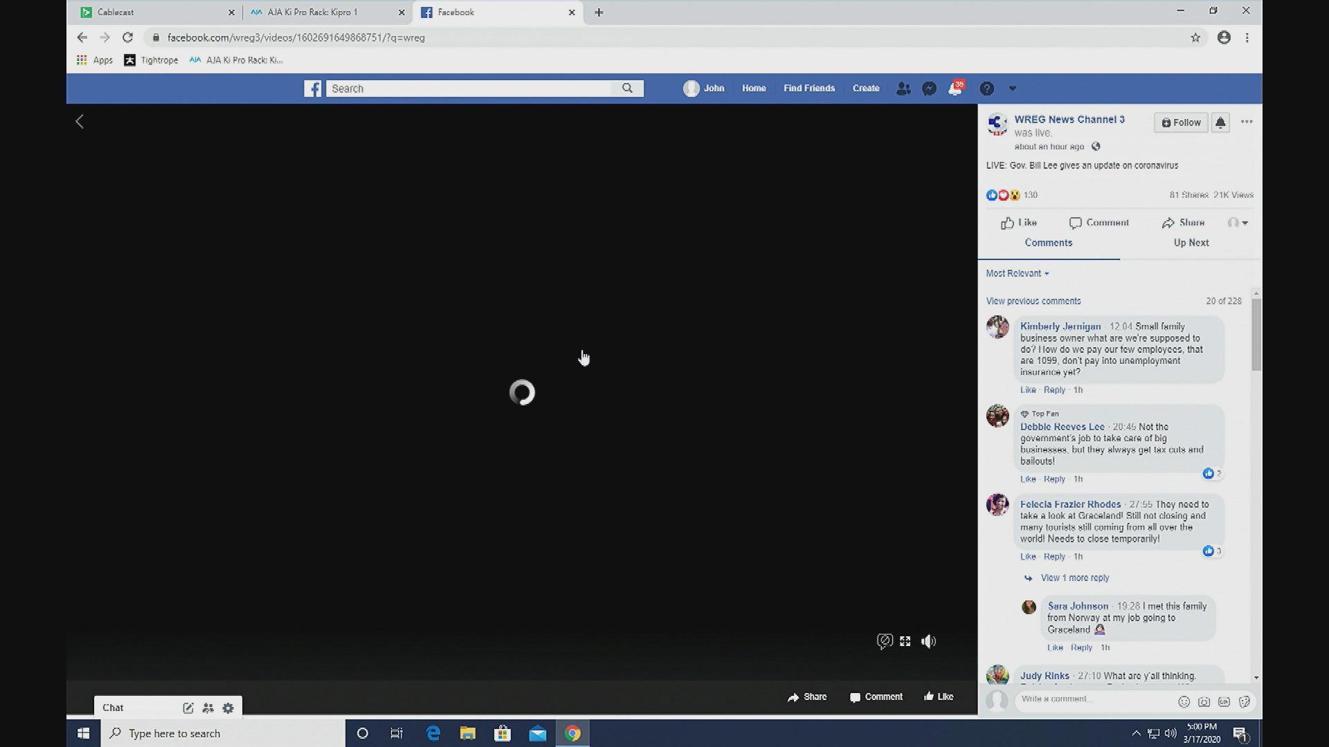Click the Write a comment field
Screen dimensions: 1329x747
[1094, 699]
